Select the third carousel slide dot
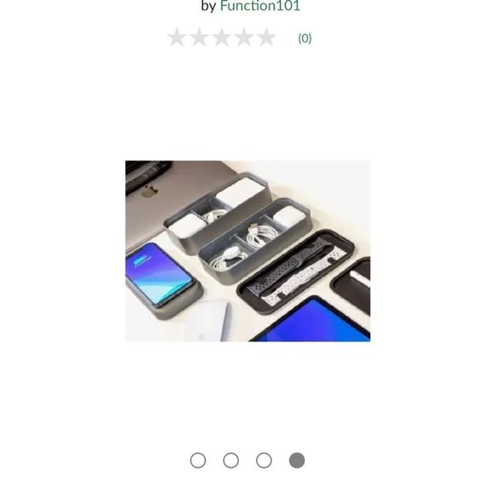Viewport: 495px width, 495px height. click(x=264, y=460)
